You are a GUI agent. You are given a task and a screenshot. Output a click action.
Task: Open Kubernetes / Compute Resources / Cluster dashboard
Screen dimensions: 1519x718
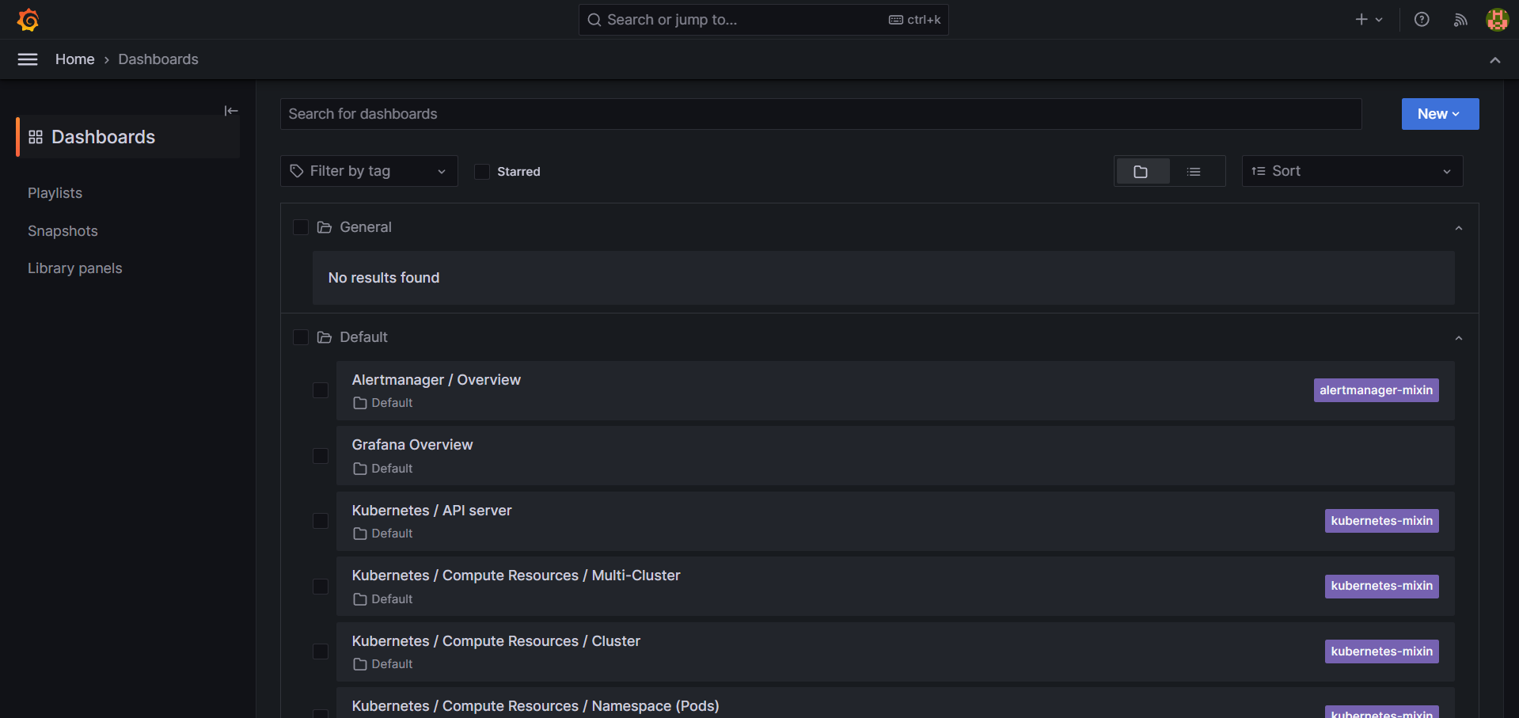[496, 641]
